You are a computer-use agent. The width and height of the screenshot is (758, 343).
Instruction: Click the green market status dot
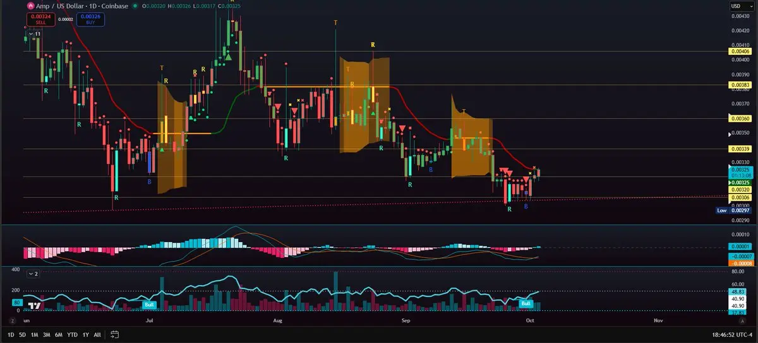[135, 6]
